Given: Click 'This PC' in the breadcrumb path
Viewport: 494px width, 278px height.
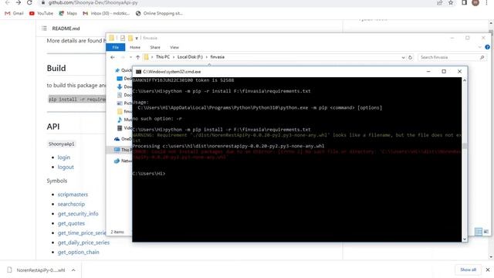Looking at the screenshot, I should (x=163, y=57).
